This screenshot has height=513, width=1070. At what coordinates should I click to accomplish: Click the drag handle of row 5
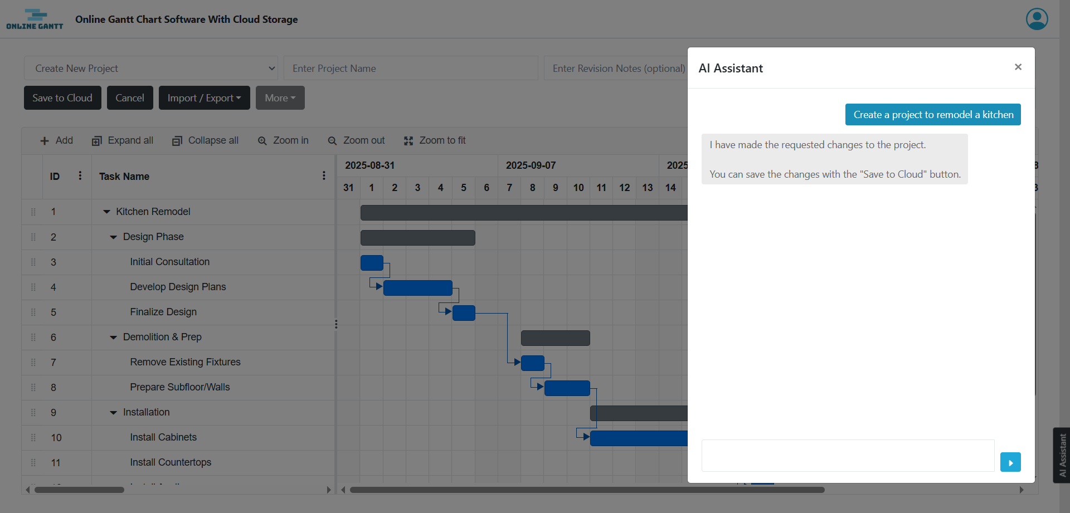click(x=33, y=312)
